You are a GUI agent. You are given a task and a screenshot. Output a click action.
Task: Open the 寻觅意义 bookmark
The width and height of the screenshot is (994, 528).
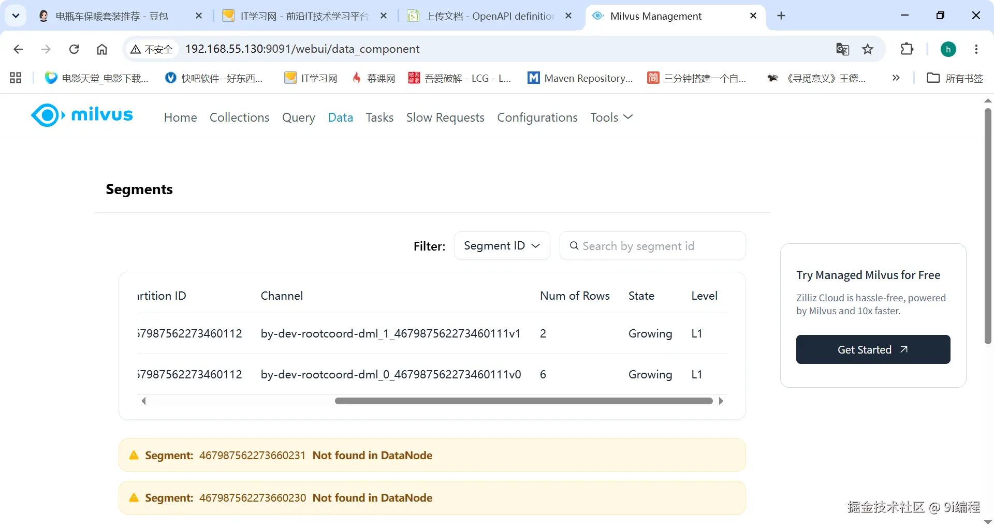(x=817, y=78)
